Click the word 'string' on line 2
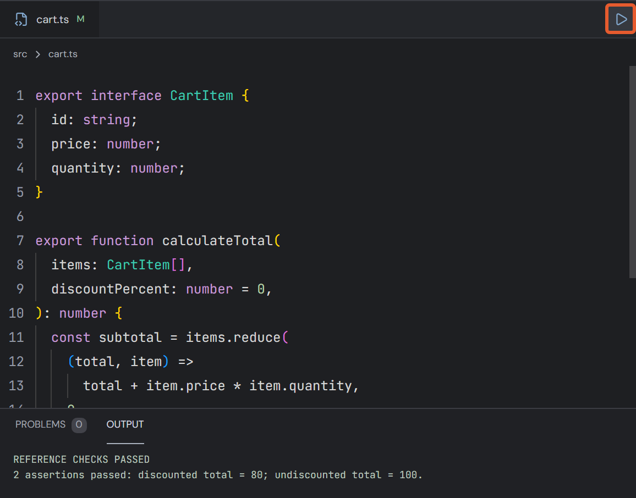The height and width of the screenshot is (498, 636). [x=107, y=120]
